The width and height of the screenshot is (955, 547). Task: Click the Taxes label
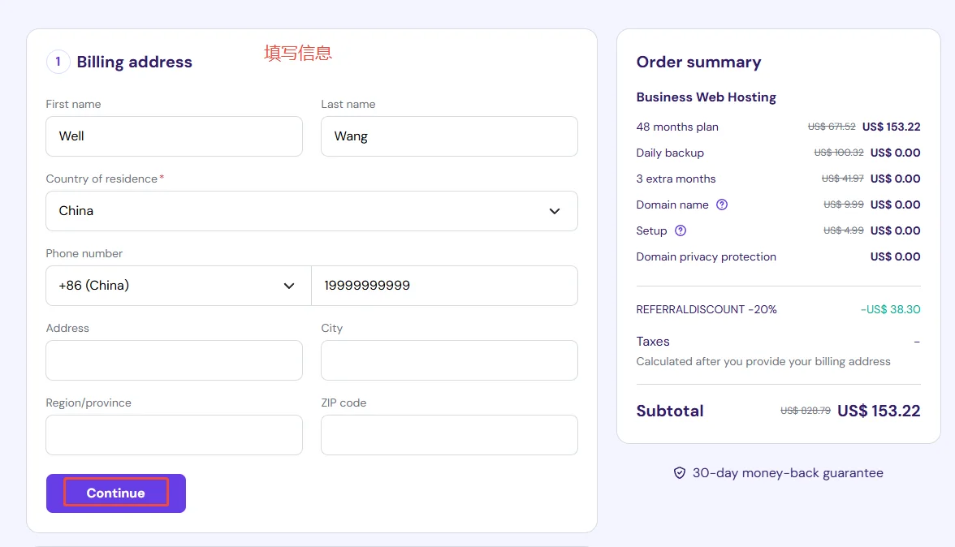[653, 342]
